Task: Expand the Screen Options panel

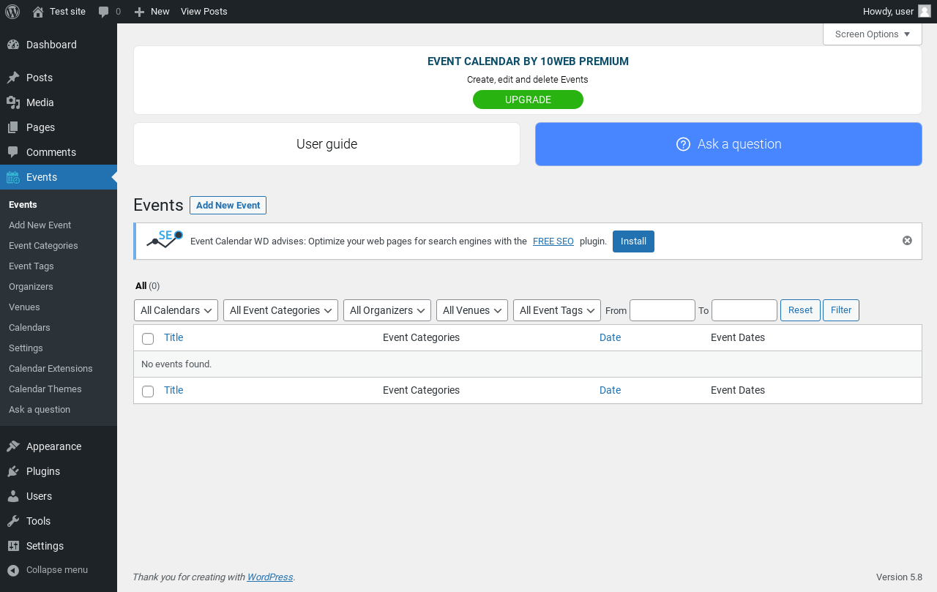Action: point(873,34)
